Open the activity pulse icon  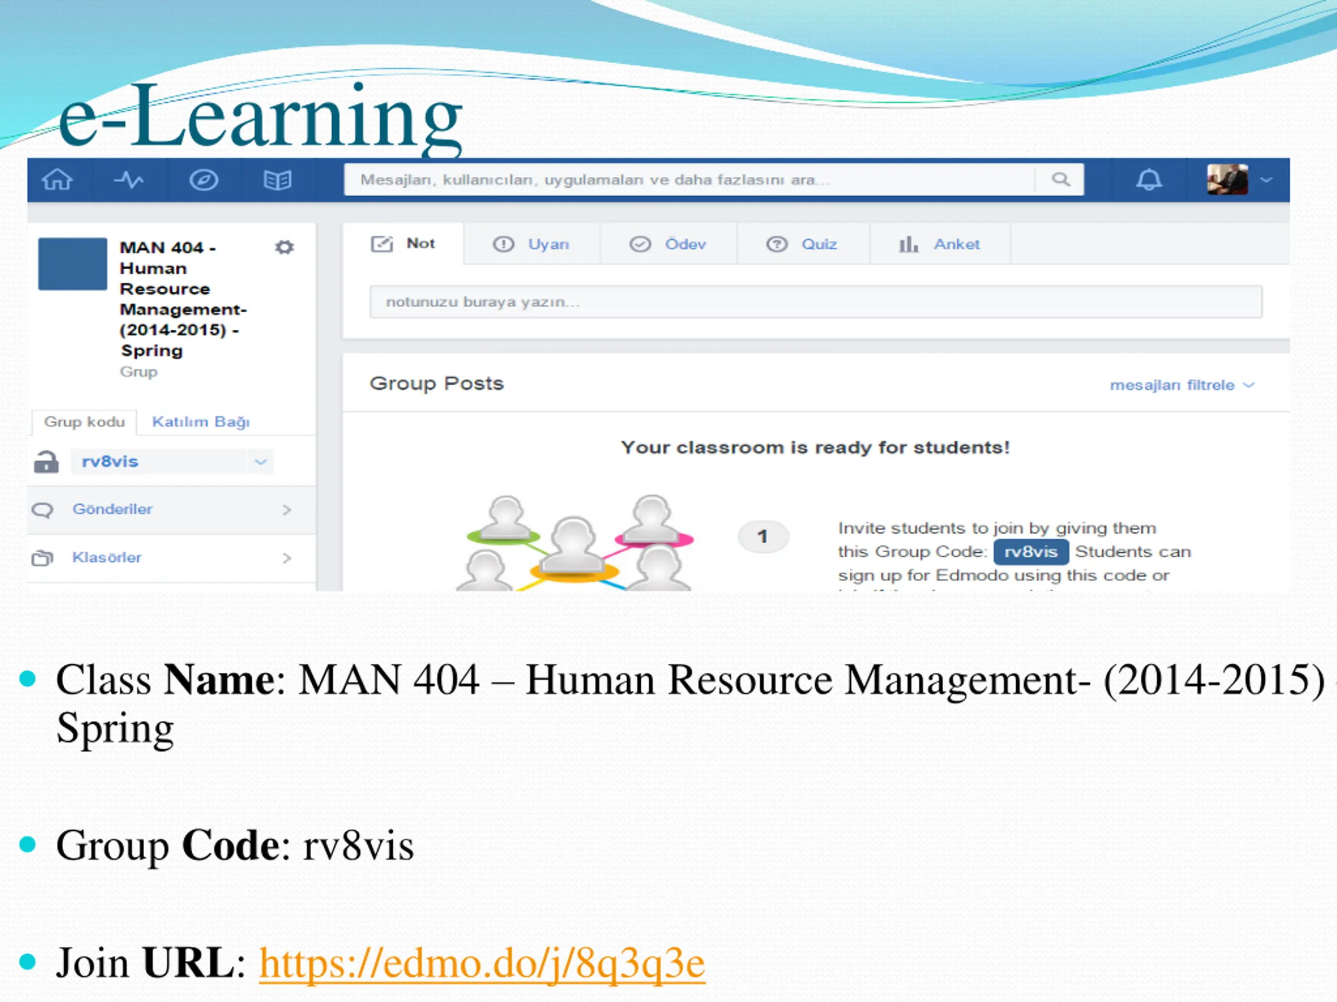(x=130, y=180)
